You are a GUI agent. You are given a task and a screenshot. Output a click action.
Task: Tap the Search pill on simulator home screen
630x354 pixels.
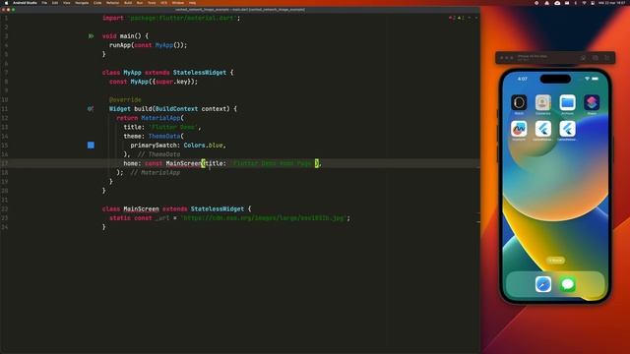[555, 261]
